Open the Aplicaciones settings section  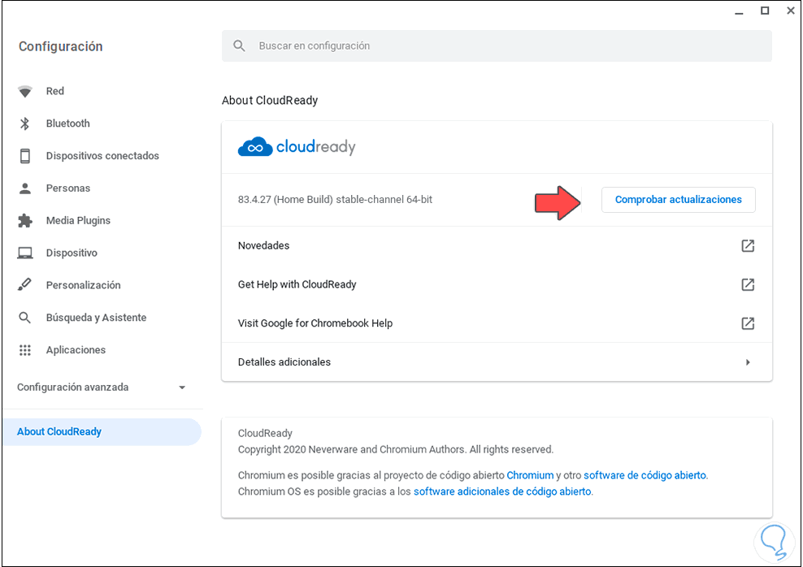[x=76, y=350]
